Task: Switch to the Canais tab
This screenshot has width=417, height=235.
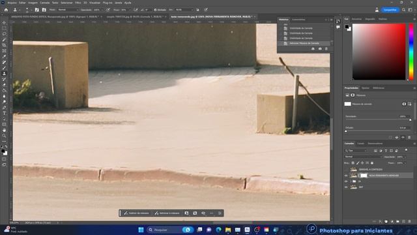Action: pyautogui.click(x=360, y=144)
